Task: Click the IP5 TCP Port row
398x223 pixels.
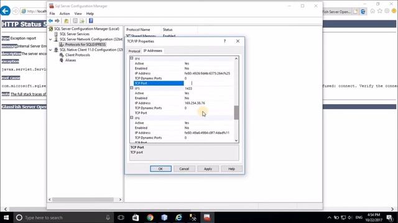Action: click(x=183, y=113)
